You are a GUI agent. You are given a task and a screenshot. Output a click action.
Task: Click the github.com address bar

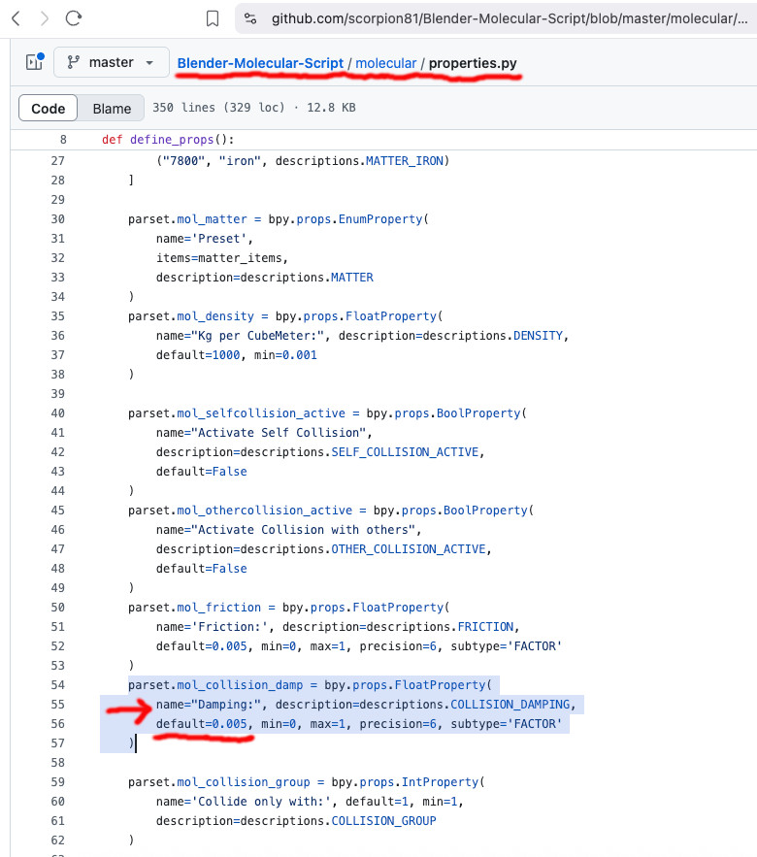point(505,18)
